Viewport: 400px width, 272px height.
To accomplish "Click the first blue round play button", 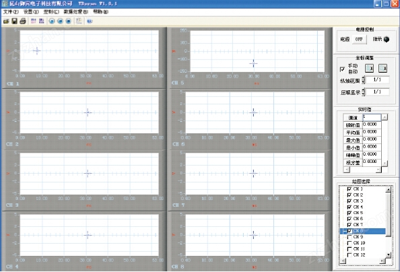I will coord(52,21).
